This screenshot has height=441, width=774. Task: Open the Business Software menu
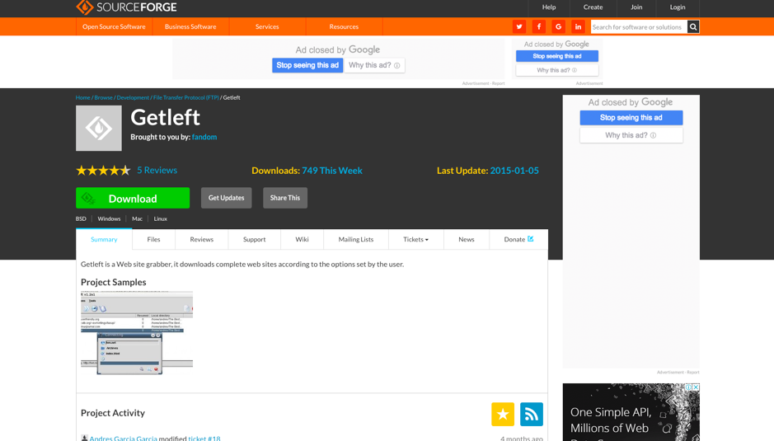click(190, 26)
